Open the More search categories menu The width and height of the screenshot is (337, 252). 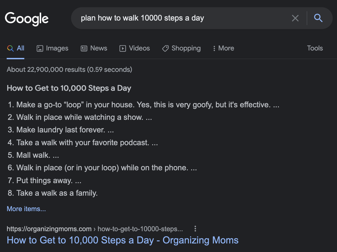coord(224,48)
